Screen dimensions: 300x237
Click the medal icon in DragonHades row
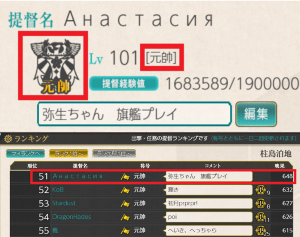click(x=260, y=217)
